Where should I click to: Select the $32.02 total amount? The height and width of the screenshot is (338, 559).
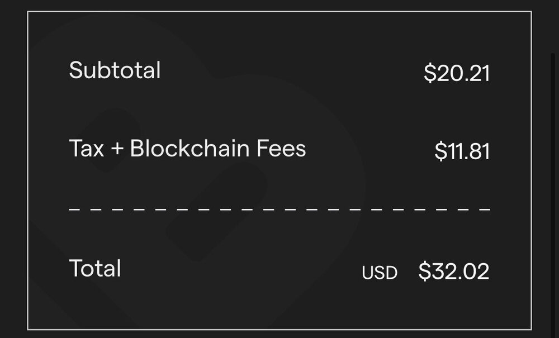[x=454, y=272]
